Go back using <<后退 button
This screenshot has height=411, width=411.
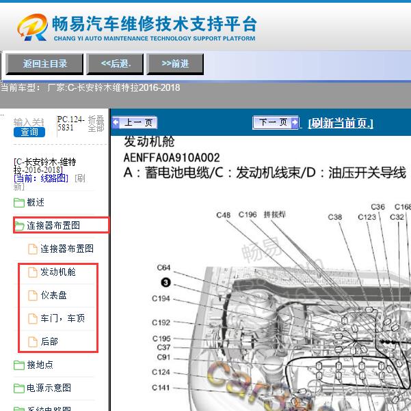(116, 64)
